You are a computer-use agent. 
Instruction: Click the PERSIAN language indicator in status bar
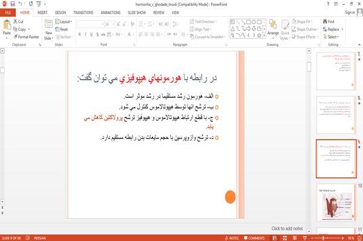click(40, 238)
